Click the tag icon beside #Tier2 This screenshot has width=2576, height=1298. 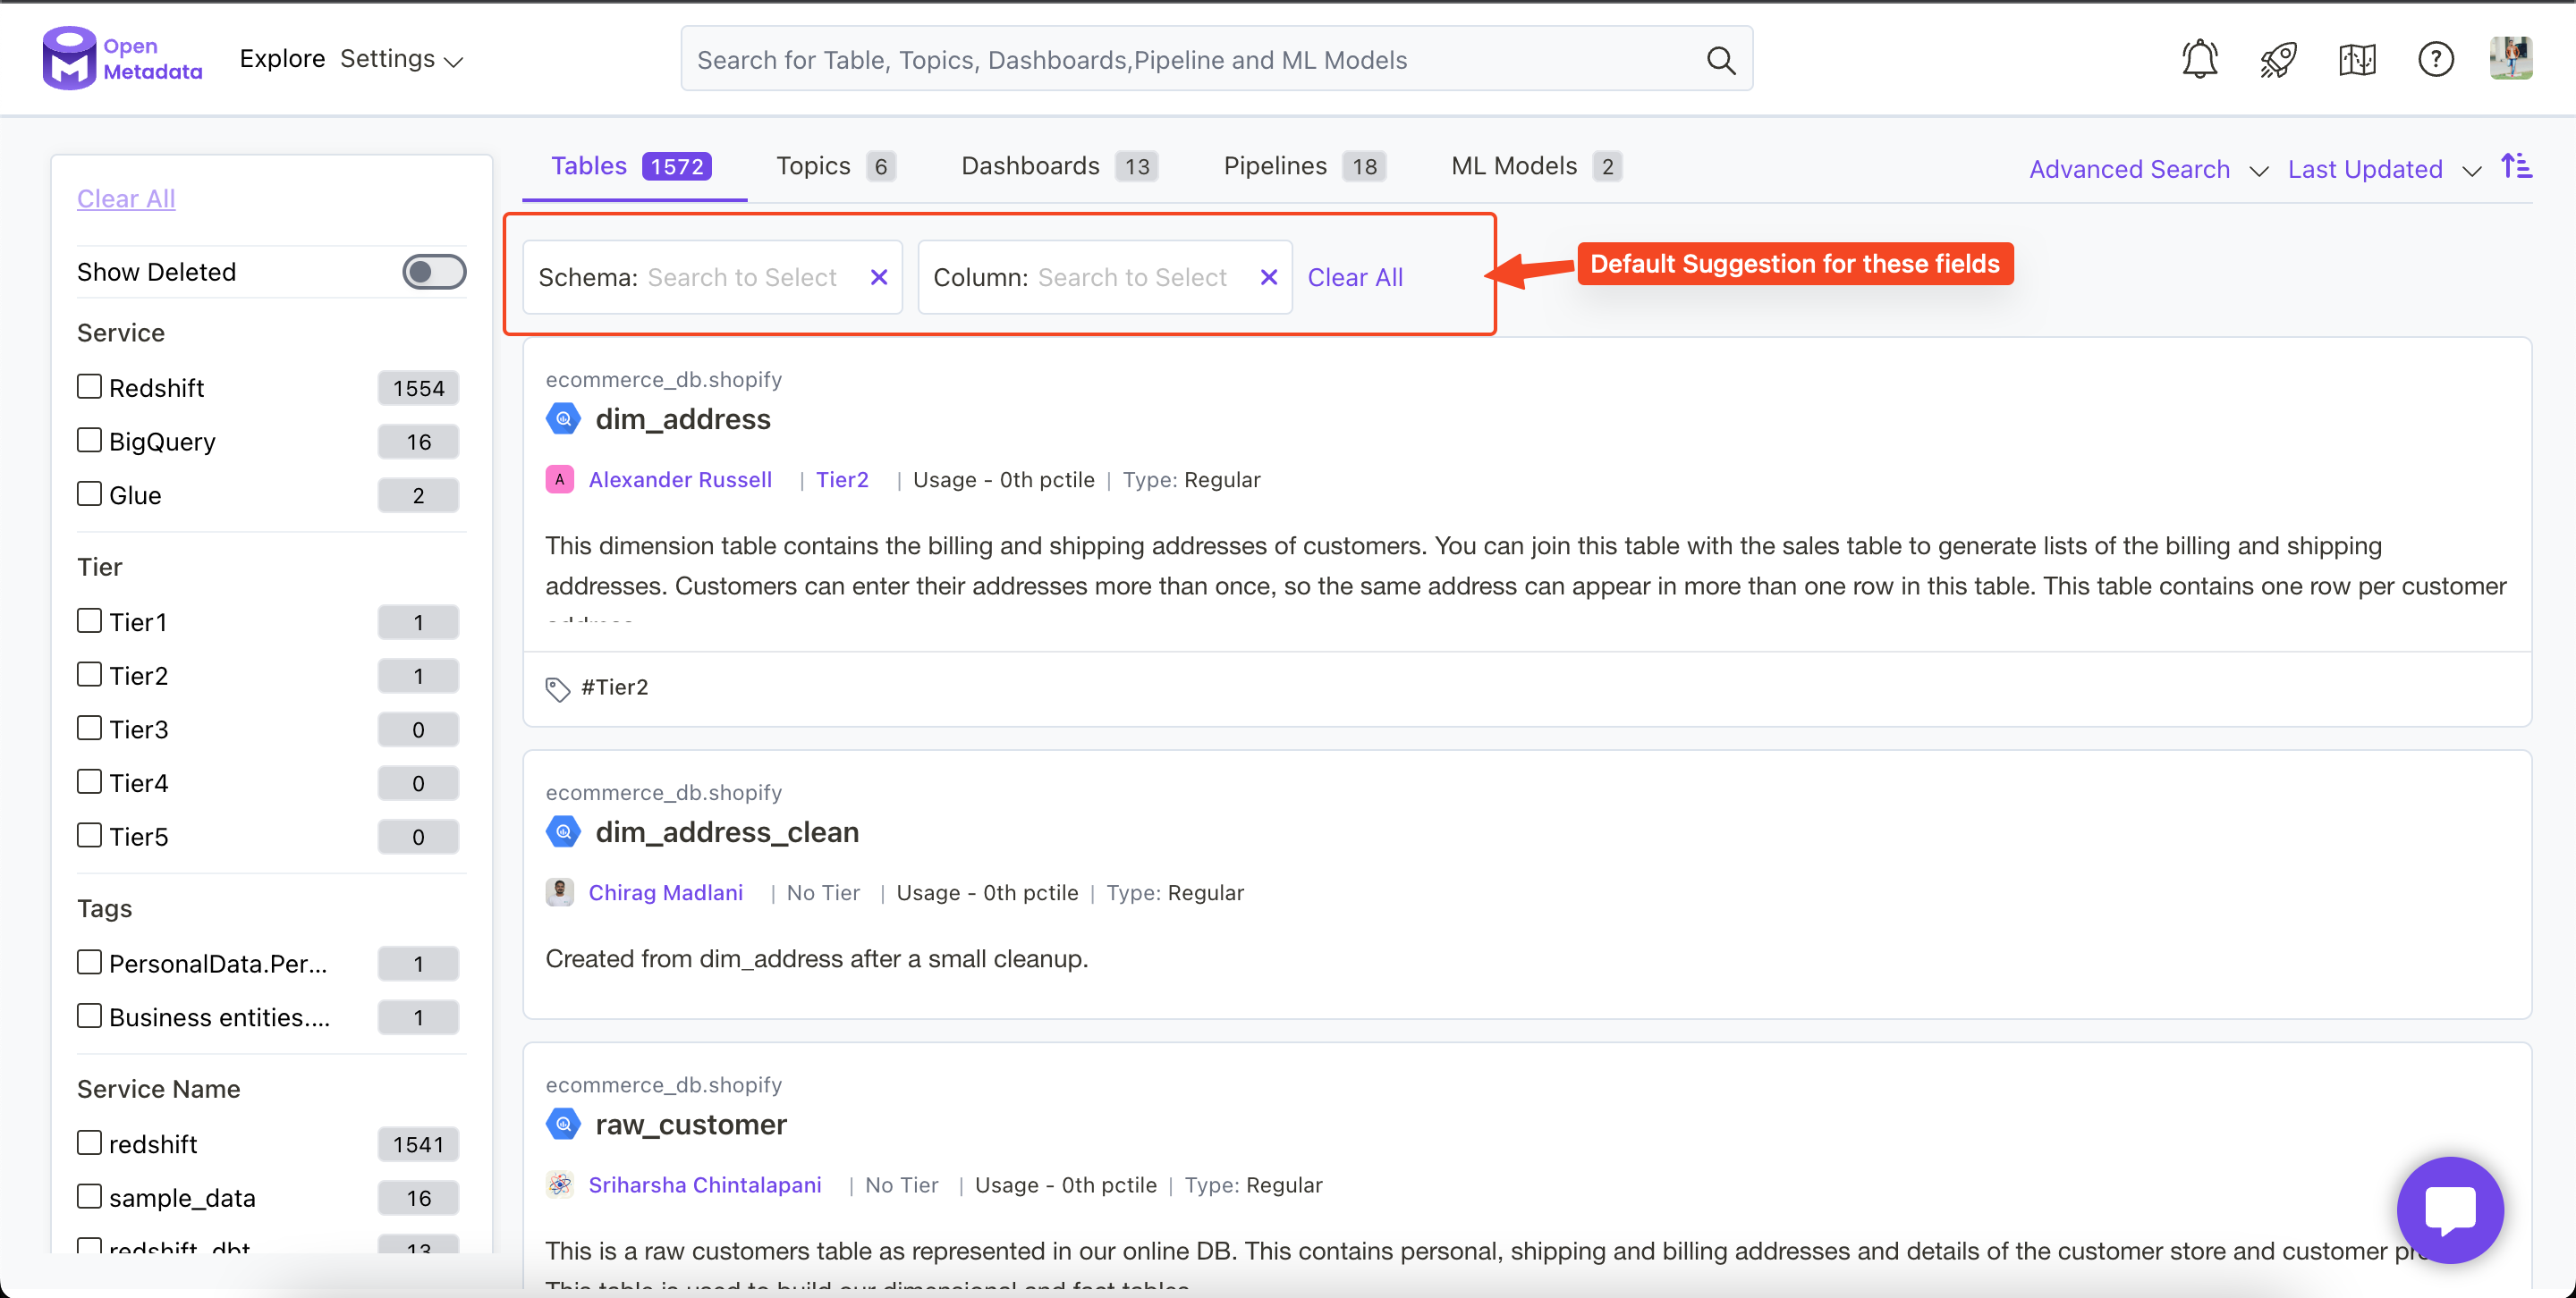[x=559, y=687]
